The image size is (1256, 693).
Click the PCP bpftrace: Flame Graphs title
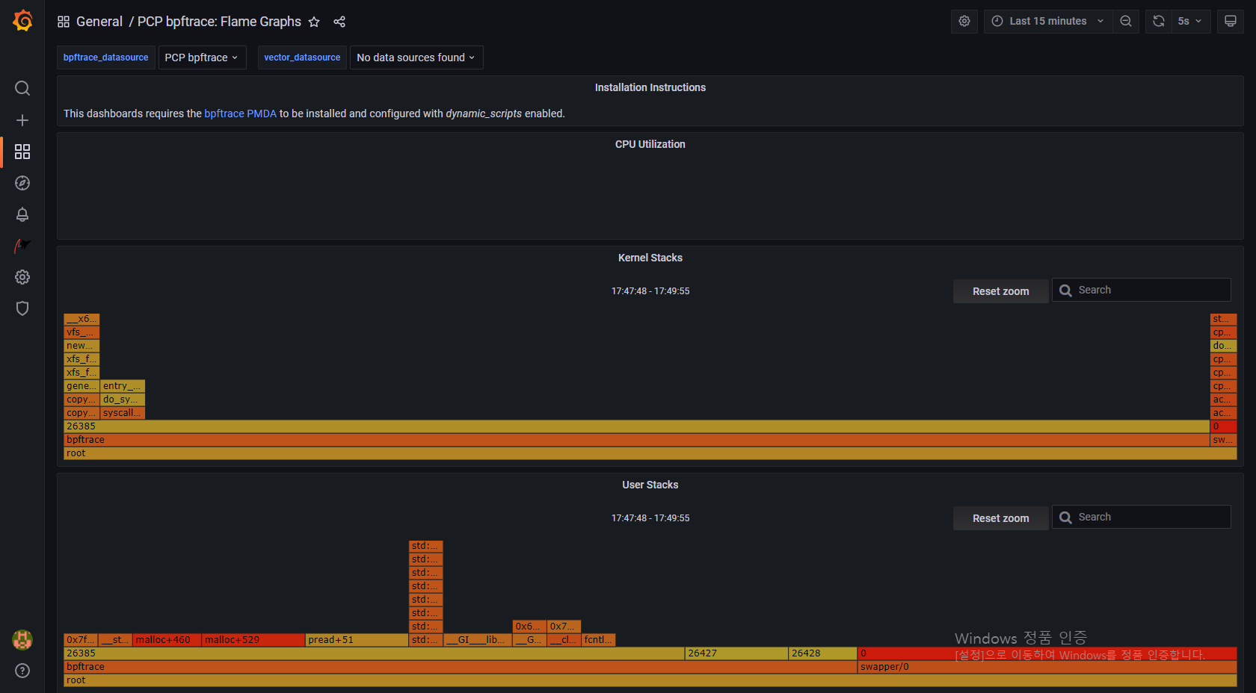219,22
